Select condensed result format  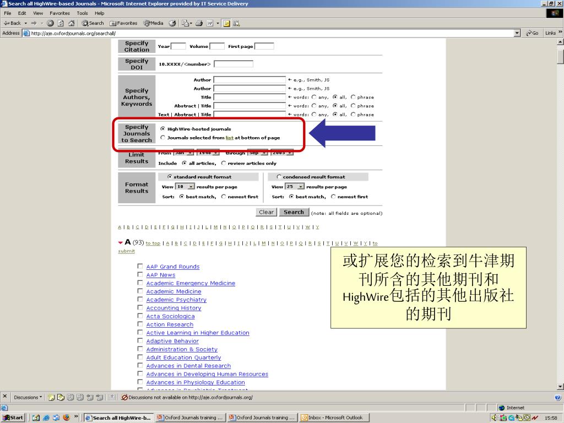(x=279, y=177)
